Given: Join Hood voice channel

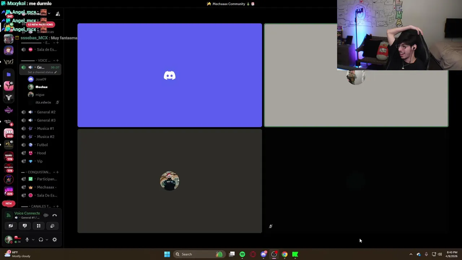Looking at the screenshot, I should pos(40,153).
